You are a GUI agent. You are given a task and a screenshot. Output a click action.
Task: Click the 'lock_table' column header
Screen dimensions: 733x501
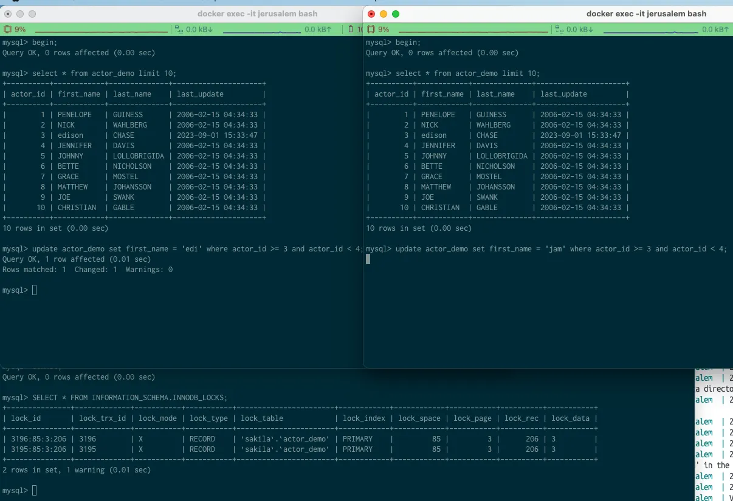point(262,418)
